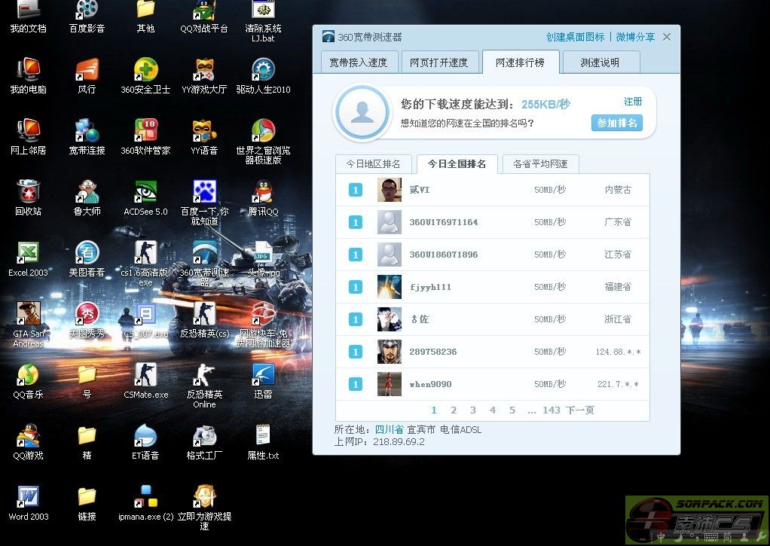Go to 下一页 of the ranking
The width and height of the screenshot is (770, 546).
click(579, 410)
